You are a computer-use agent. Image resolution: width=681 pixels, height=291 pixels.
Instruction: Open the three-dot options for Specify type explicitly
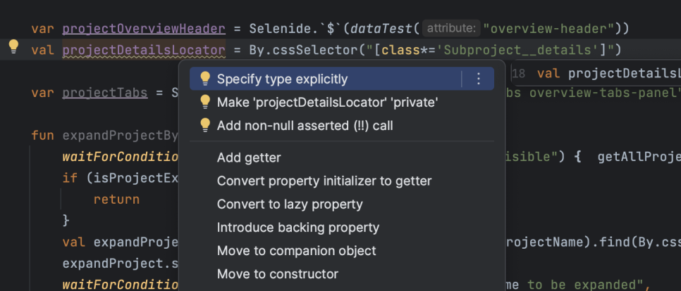(x=478, y=79)
